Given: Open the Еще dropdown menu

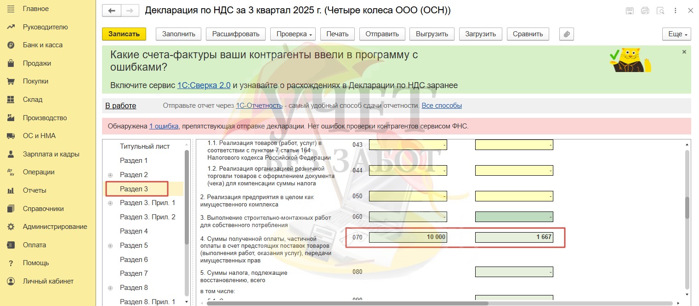Looking at the screenshot, I should (676, 34).
